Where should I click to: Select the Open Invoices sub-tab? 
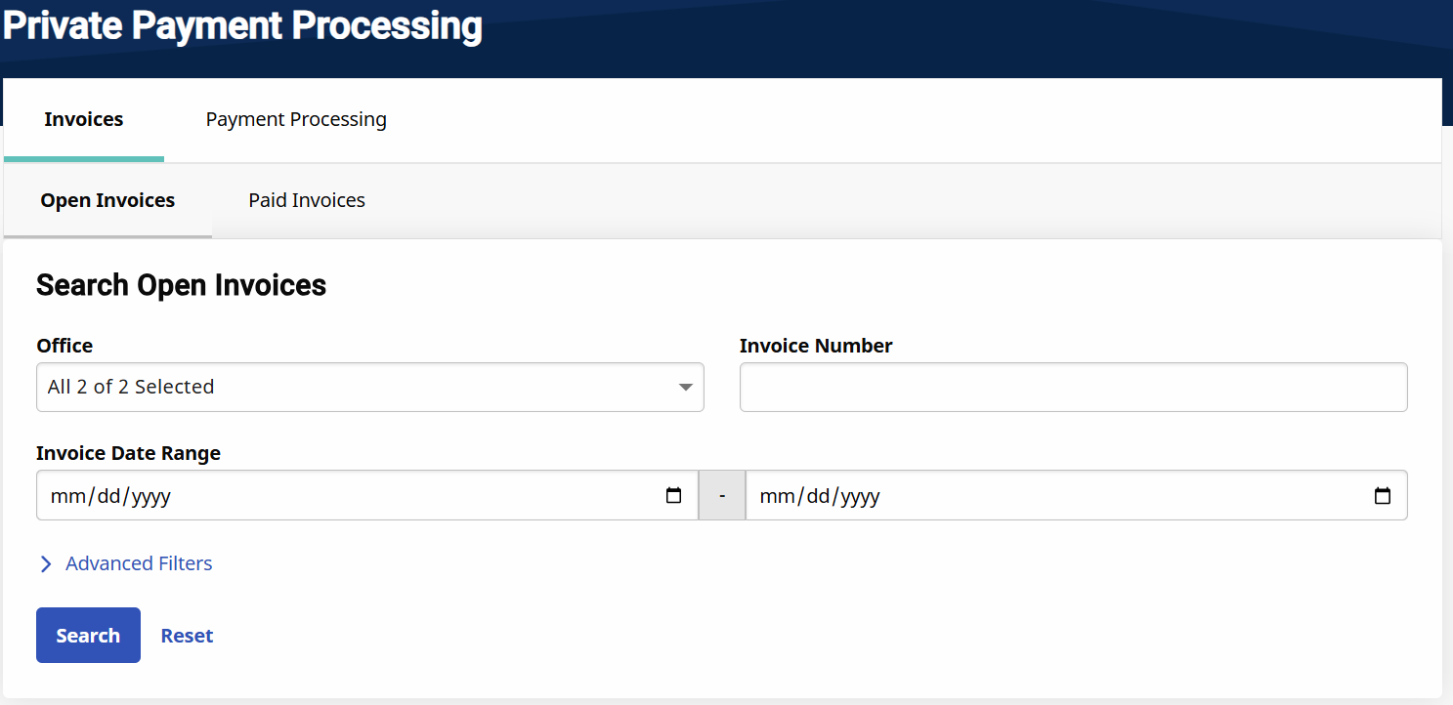107,201
